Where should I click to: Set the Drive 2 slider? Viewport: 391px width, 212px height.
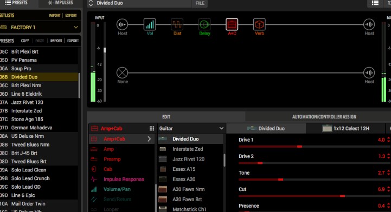(x=260, y=163)
